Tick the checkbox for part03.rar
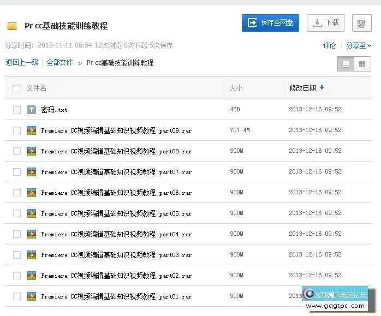Viewport: 381px width, 316px height. (17, 255)
